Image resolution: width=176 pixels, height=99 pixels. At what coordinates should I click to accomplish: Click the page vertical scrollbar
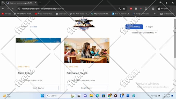point(175,38)
